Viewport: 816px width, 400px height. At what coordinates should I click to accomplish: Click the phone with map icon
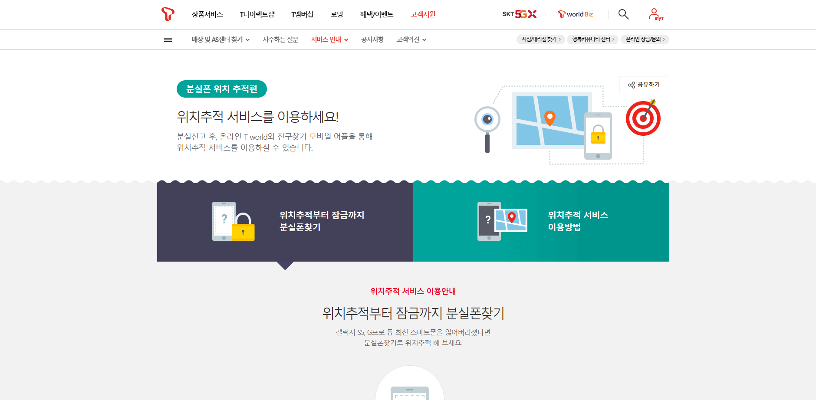click(502, 221)
